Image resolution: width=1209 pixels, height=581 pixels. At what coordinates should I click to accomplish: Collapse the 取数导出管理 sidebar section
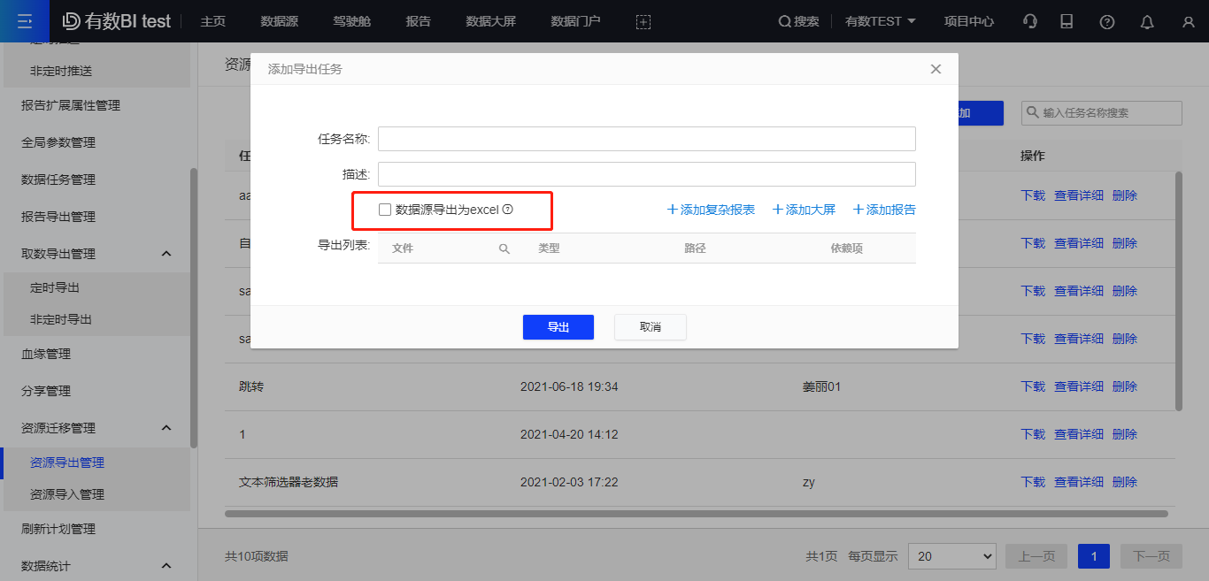(x=166, y=254)
